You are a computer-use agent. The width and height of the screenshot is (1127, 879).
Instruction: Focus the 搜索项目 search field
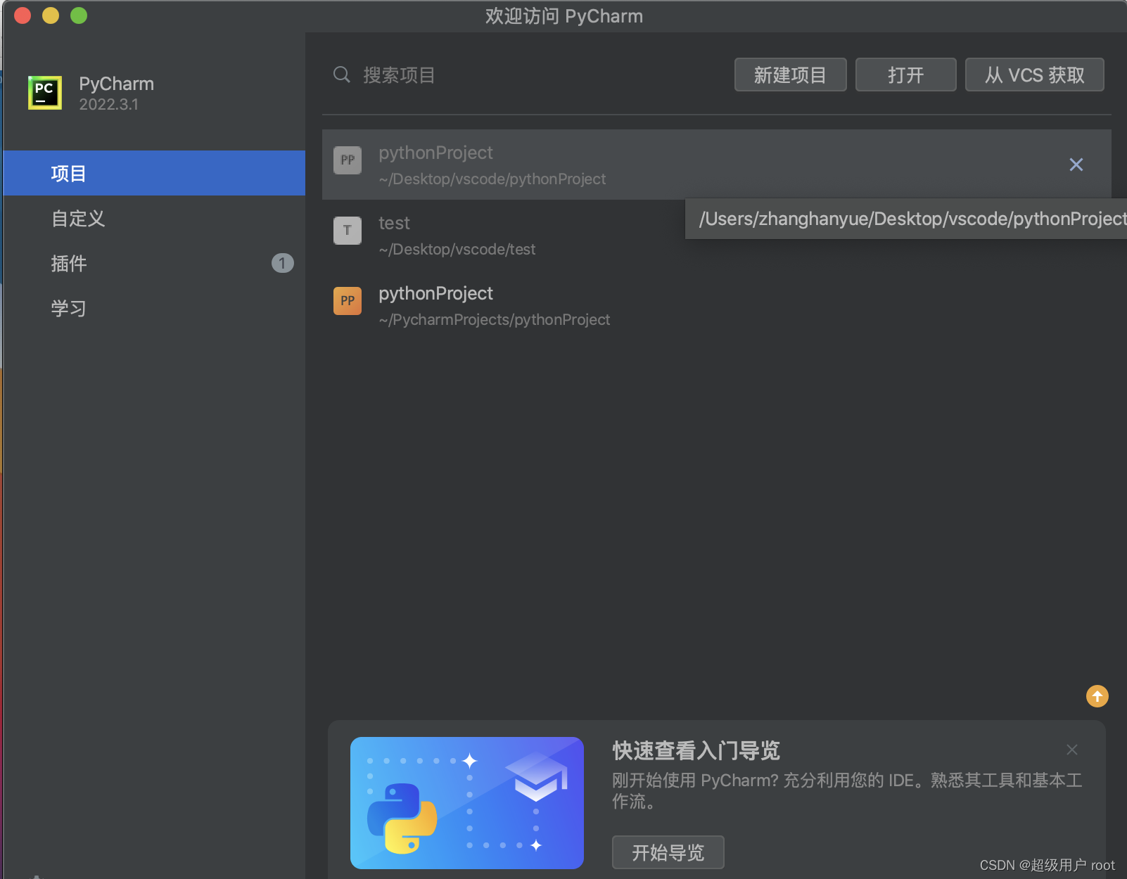click(x=528, y=75)
